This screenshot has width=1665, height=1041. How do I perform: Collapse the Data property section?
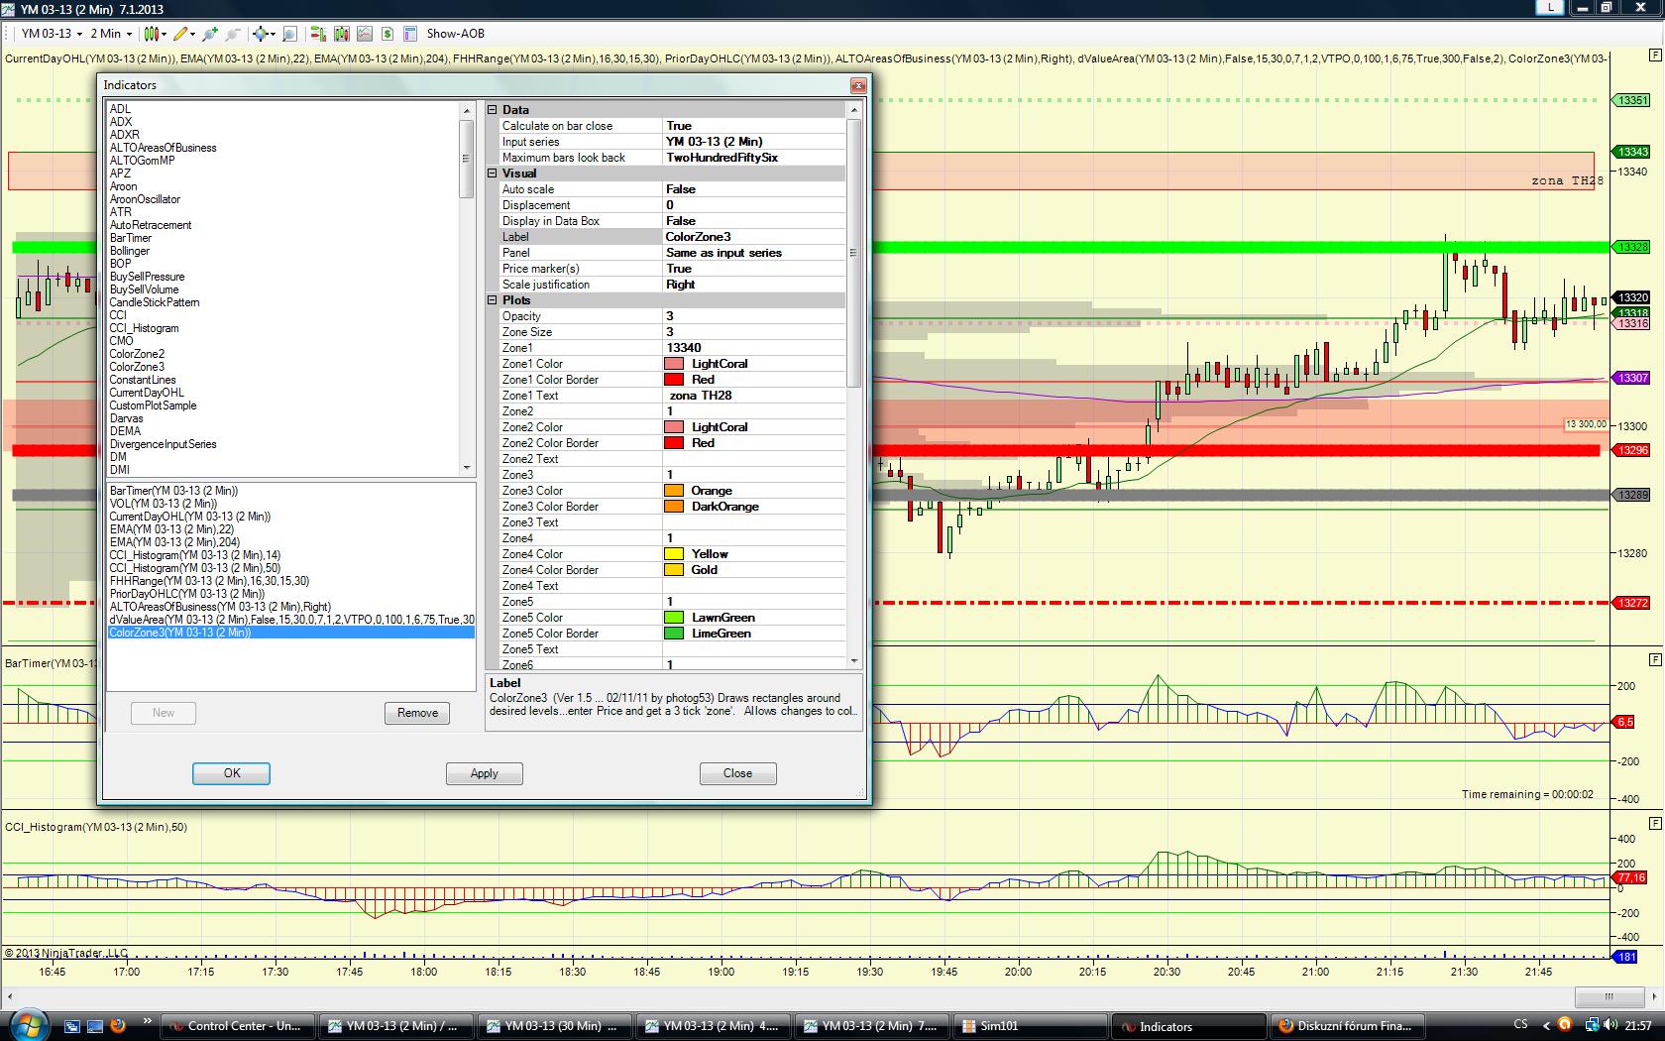coord(493,110)
